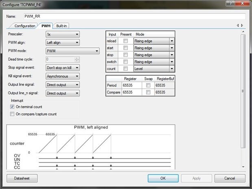Viewport: 252px width, 189px height.
Task: Open the Prescaler dropdown
Action: [x=62, y=34]
